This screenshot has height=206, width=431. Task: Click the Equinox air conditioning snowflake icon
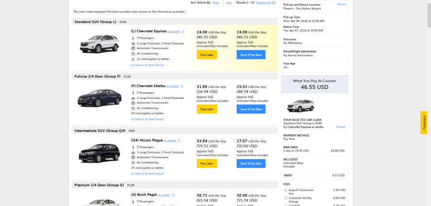pyautogui.click(x=133, y=54)
